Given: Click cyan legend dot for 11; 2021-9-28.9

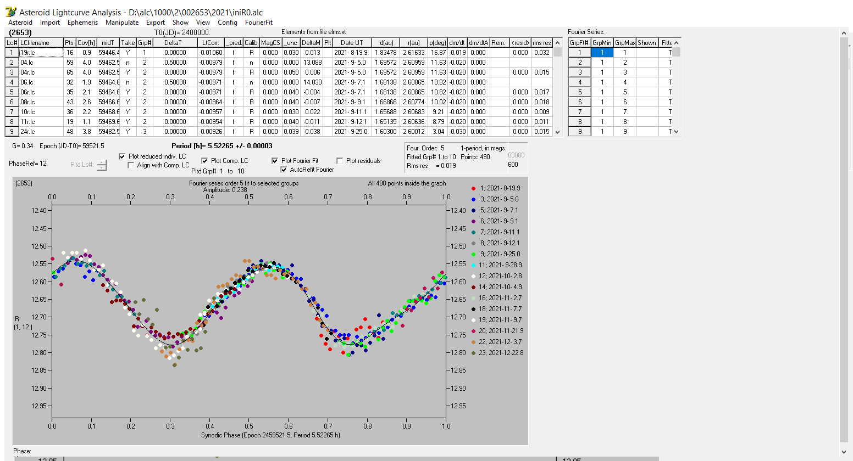Looking at the screenshot, I should [473, 265].
